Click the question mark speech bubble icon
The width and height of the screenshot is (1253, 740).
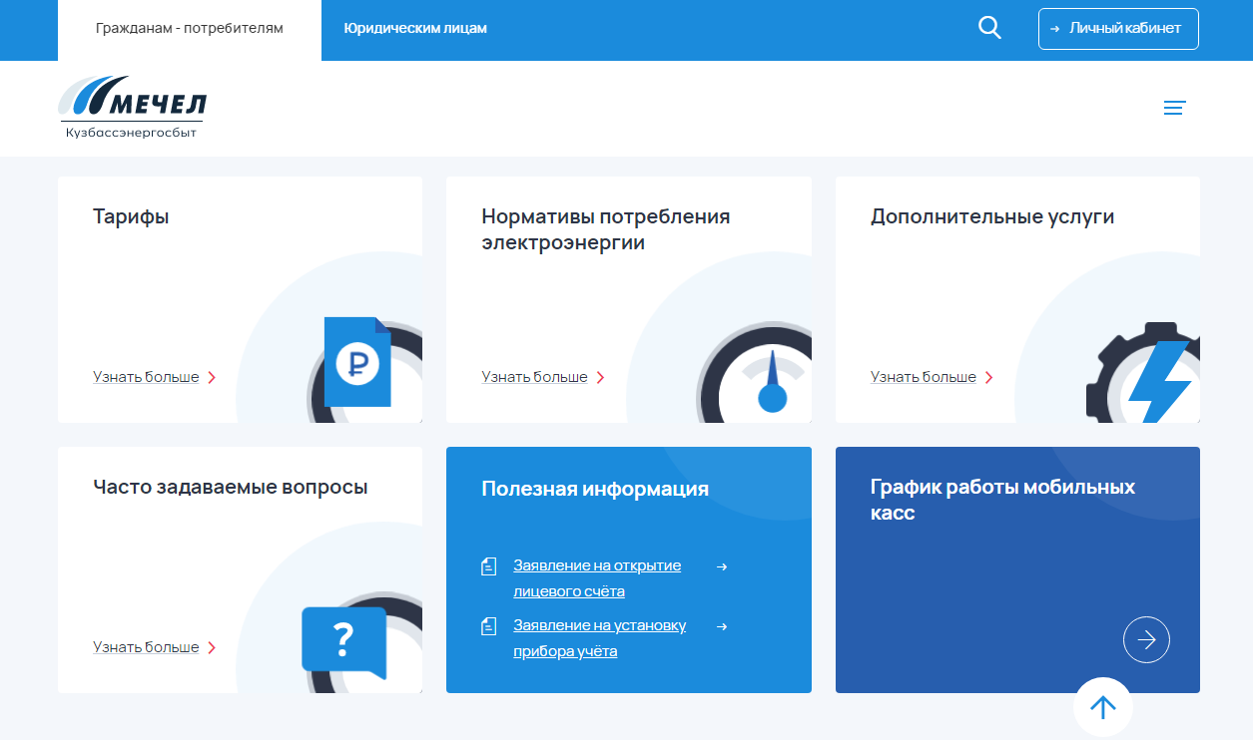(342, 639)
